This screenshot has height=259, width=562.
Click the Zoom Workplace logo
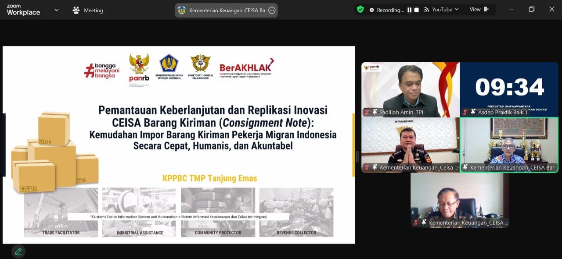[x=23, y=10]
